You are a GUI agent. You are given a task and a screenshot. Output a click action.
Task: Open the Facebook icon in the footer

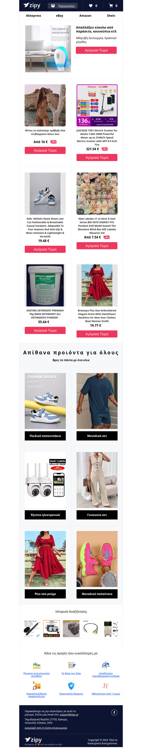point(114,712)
